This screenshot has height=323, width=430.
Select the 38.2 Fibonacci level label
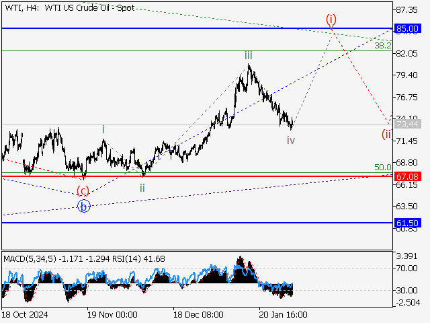click(x=383, y=45)
